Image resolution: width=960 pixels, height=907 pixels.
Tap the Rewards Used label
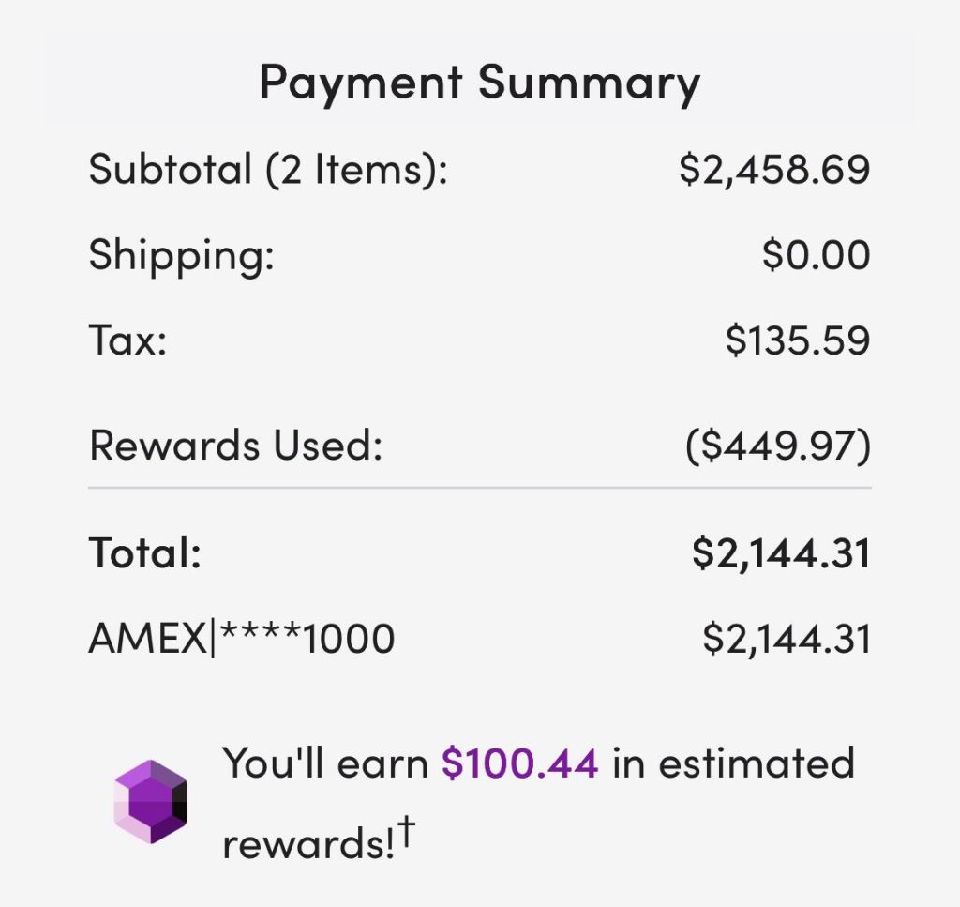[x=236, y=446]
